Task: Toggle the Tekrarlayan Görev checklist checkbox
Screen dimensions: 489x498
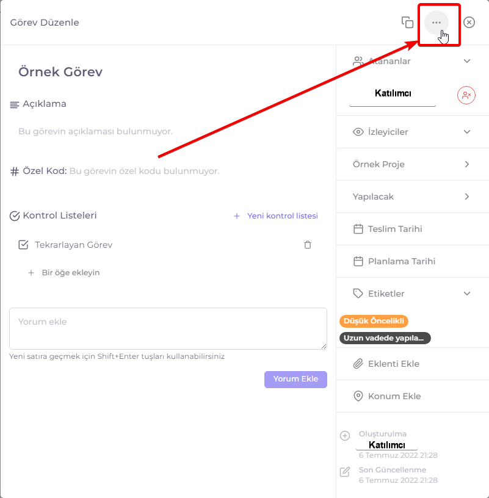Action: point(24,245)
